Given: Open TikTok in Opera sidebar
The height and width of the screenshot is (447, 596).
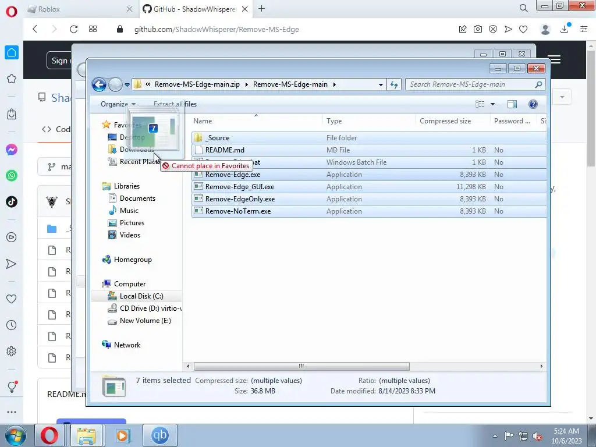Looking at the screenshot, I should [x=12, y=201].
